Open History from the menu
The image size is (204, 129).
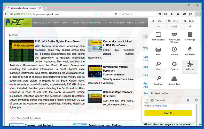point(174,51)
